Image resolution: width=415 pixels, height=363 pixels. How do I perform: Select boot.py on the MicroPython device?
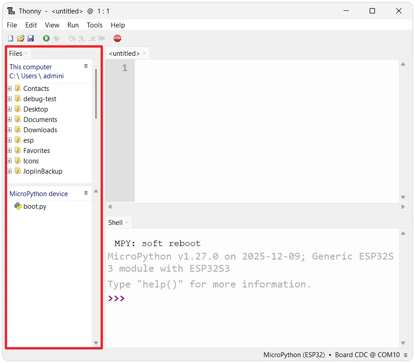[35, 206]
